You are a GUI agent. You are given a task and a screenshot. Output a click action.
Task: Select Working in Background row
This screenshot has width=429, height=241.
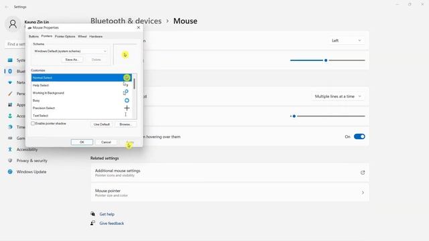click(x=82, y=93)
